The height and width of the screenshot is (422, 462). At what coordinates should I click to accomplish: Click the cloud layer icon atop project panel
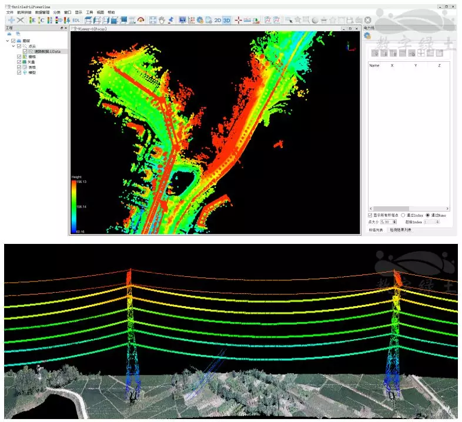(x=9, y=34)
